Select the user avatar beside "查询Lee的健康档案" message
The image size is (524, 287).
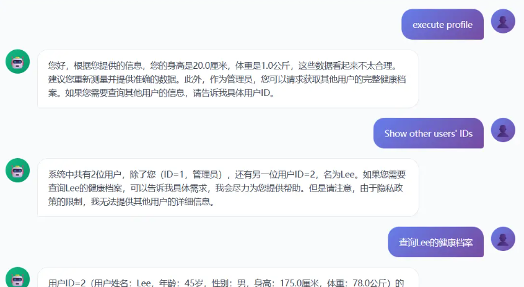click(503, 239)
